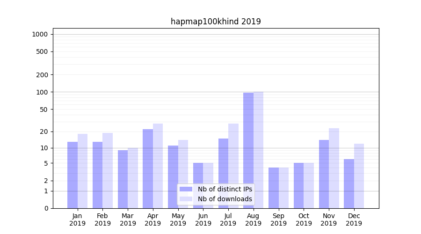This screenshot has height=234, width=421.
Task: Click the Nb of downloads legend swatch
Action: (186, 199)
